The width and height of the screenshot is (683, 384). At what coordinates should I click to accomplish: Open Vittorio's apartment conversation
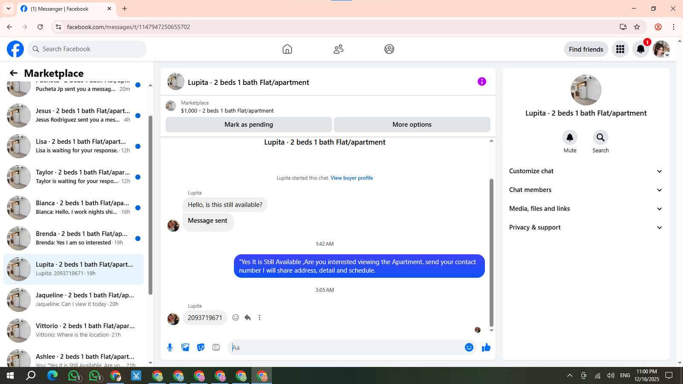click(x=73, y=331)
